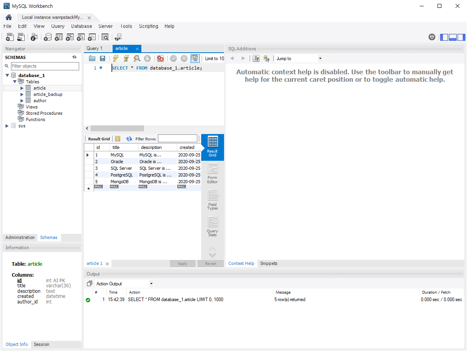
Task: Open Form Editor view
Action: [x=213, y=174]
